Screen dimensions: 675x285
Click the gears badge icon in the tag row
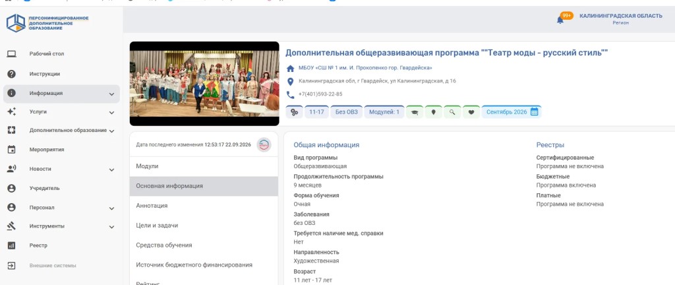click(295, 112)
